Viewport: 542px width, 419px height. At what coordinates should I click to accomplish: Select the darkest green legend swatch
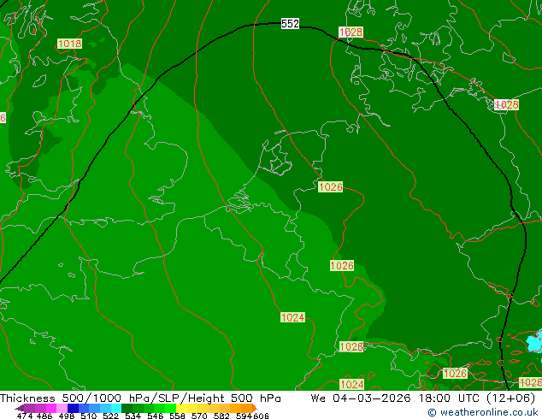(x=127, y=408)
